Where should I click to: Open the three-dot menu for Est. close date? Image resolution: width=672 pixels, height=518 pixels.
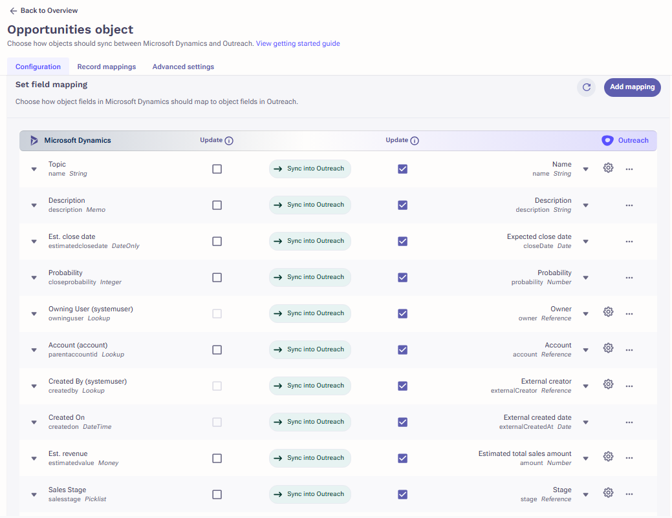(629, 242)
